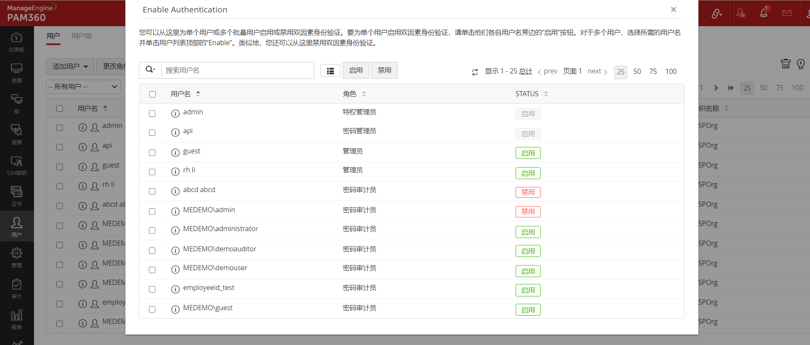Tick the checkbox for admin in the dialog

click(152, 113)
